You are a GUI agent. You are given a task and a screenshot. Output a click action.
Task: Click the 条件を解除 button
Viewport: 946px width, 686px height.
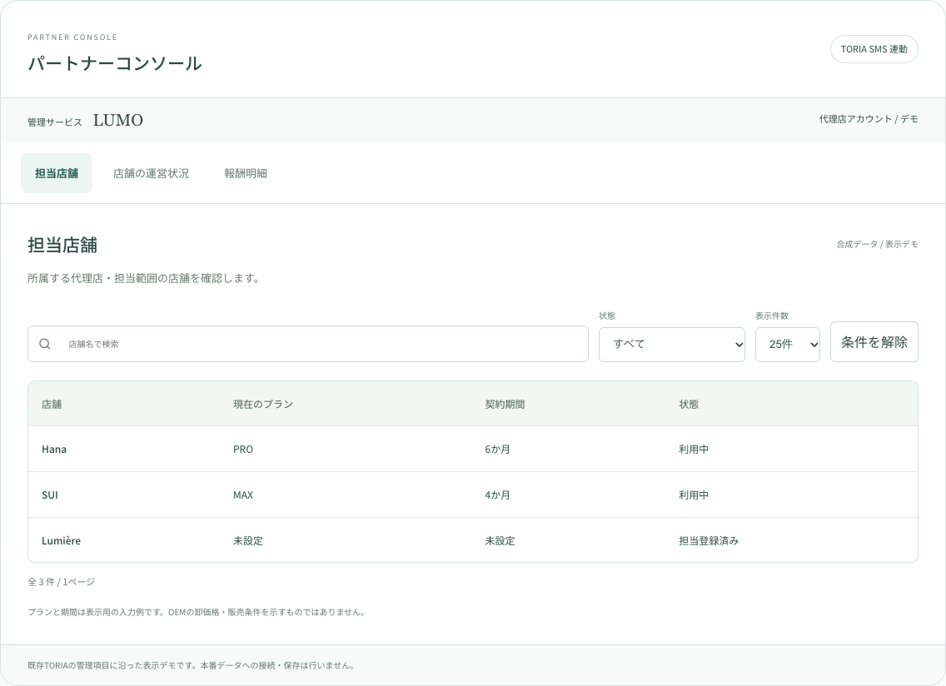coord(874,342)
